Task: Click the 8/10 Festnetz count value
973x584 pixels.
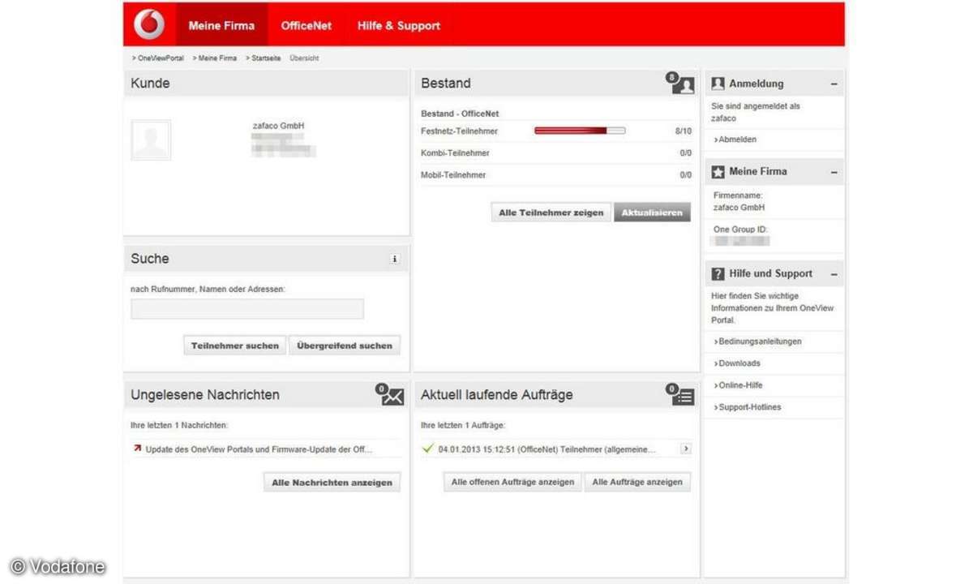Action: click(684, 131)
